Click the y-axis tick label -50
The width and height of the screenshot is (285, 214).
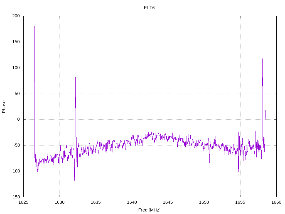(x=17, y=145)
